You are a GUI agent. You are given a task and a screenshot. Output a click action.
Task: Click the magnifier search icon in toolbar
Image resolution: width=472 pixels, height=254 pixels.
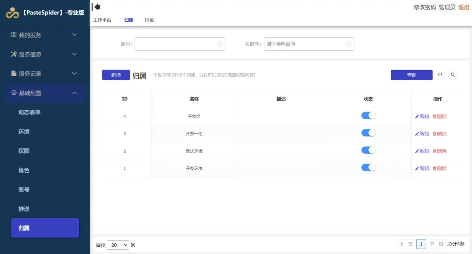(x=453, y=75)
